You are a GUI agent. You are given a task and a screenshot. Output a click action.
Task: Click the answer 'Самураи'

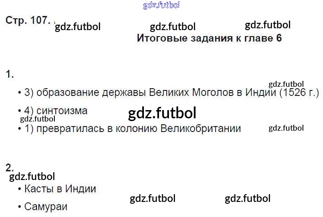click(45, 206)
